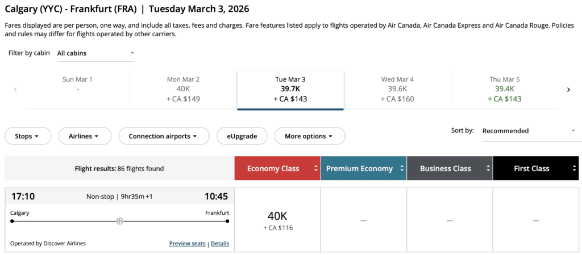The width and height of the screenshot is (582, 255).
Task: Click Business Class sort arrows icon
Action: (x=488, y=168)
